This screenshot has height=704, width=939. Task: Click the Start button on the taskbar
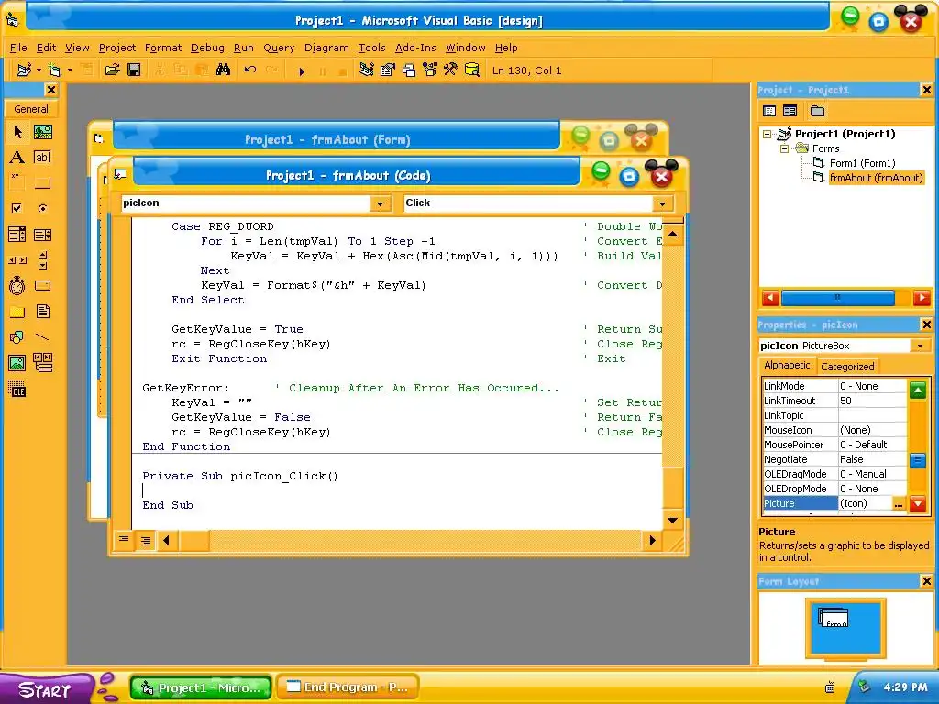(x=45, y=688)
